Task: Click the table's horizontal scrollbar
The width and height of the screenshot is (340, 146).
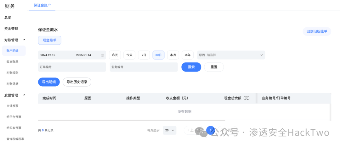Action: [132, 120]
